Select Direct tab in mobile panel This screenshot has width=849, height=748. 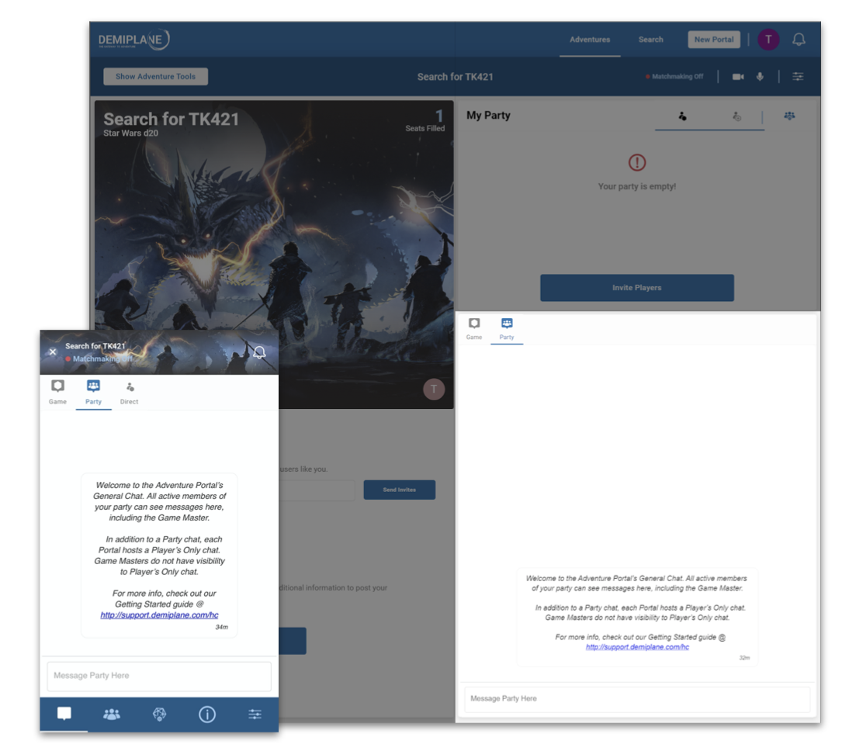click(129, 393)
